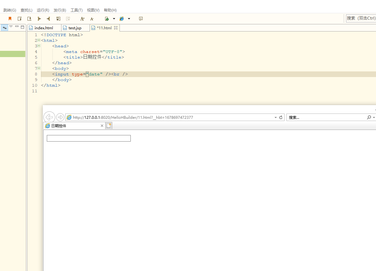The height and width of the screenshot is (271, 376).
Task: Click the Internet Explorer preview icon in toolbar
Action: point(122,19)
